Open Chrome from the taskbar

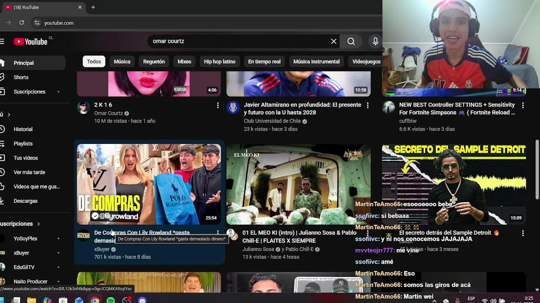coord(95,300)
